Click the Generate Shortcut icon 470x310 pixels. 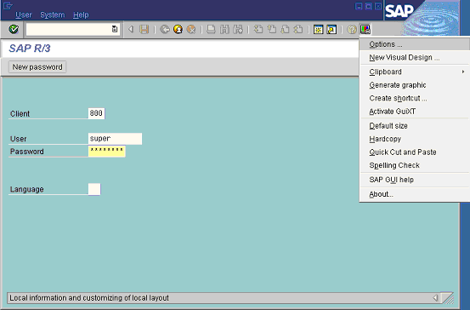[x=331, y=29]
